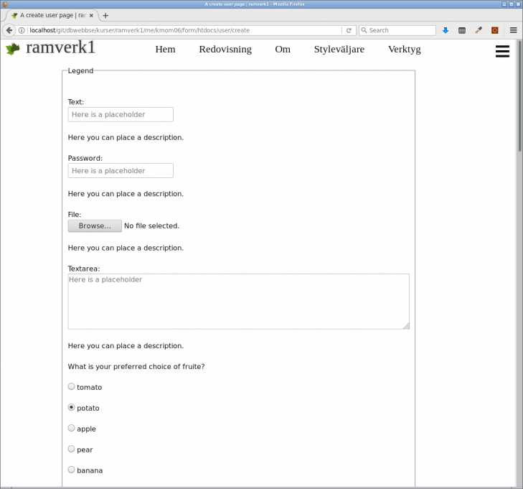
Task: Open the site information icon in address bar
Action: coord(22,30)
